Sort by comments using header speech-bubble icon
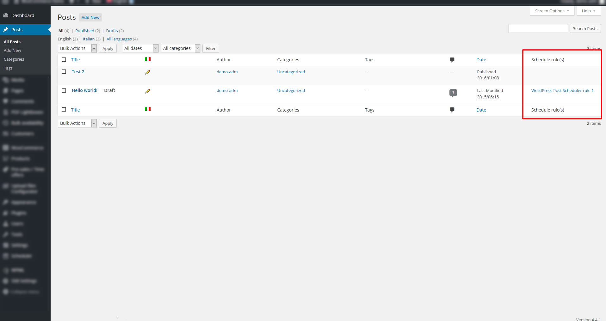 (452, 60)
